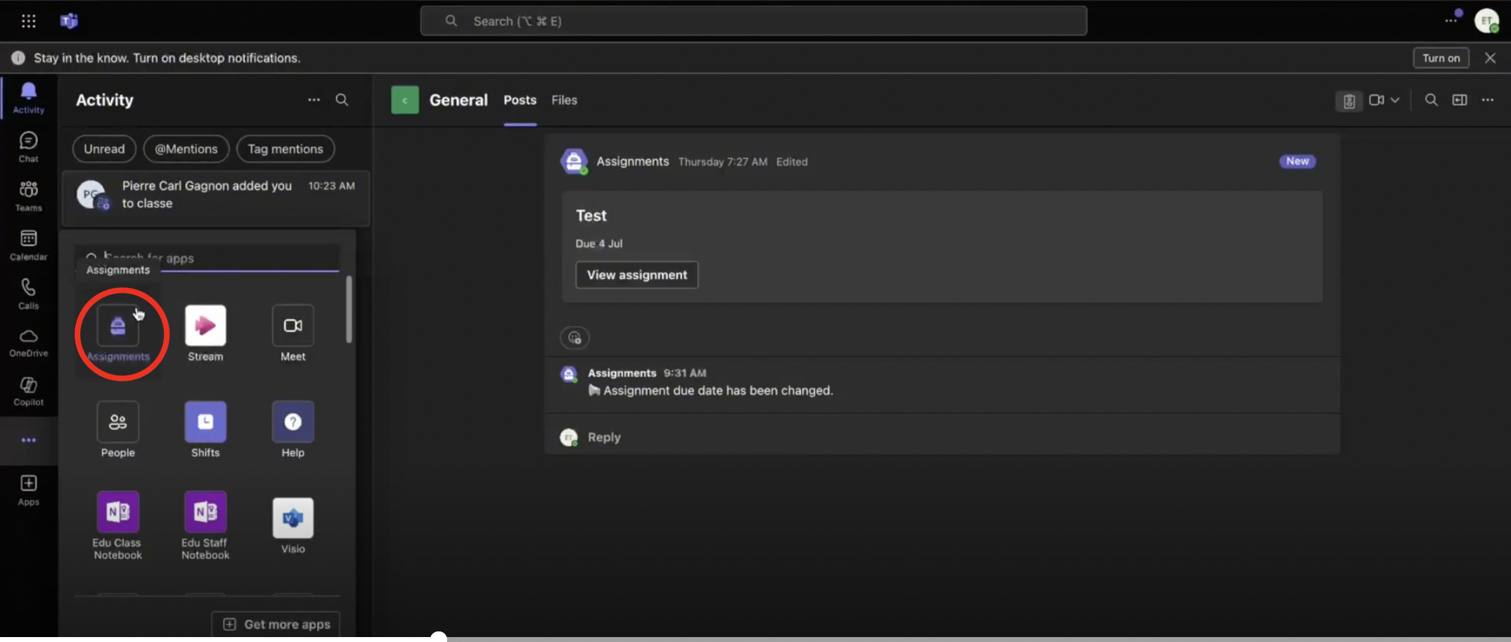Screen dimensions: 1511x642
Task: Click Reply under the Assignments post
Action: 604,437
